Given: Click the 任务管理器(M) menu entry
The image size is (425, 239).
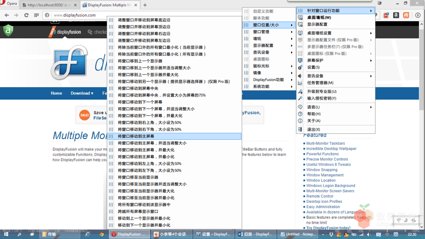Looking at the screenshot, I should tap(336, 83).
